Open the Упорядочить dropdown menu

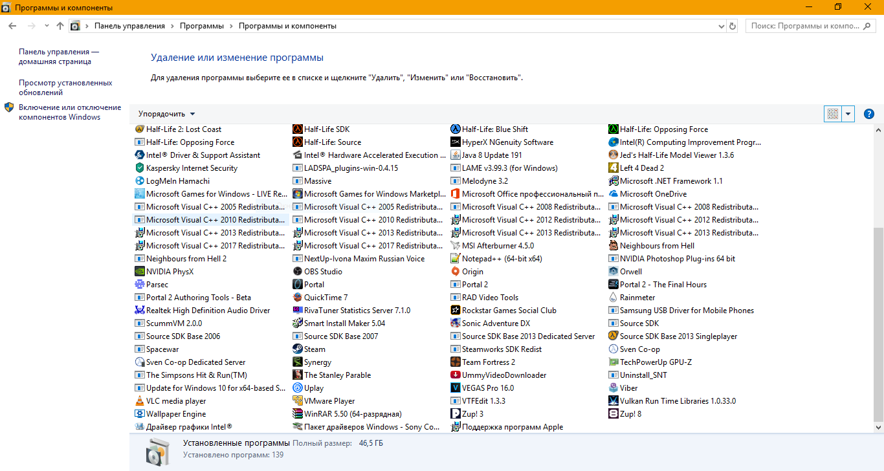166,114
